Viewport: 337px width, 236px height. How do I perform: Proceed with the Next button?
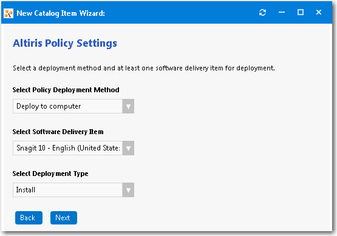click(x=64, y=218)
